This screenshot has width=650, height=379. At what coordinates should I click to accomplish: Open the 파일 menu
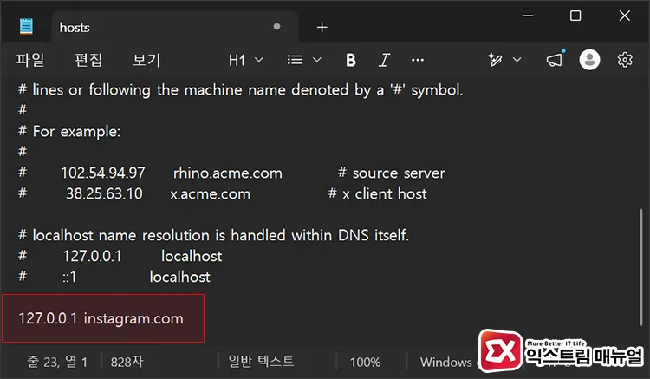click(x=30, y=60)
